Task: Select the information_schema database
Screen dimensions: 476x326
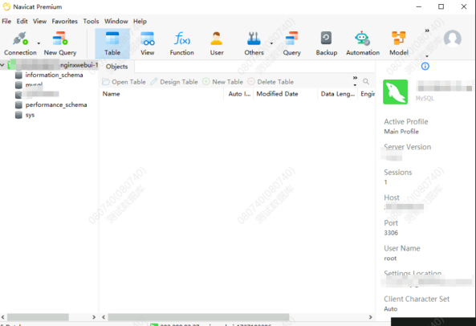Action: (x=54, y=75)
